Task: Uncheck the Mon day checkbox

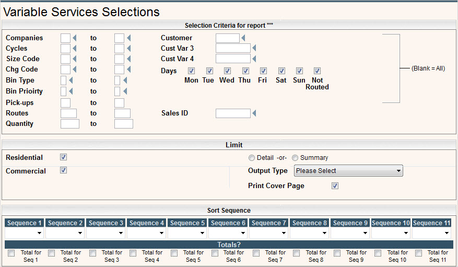Action: [191, 71]
